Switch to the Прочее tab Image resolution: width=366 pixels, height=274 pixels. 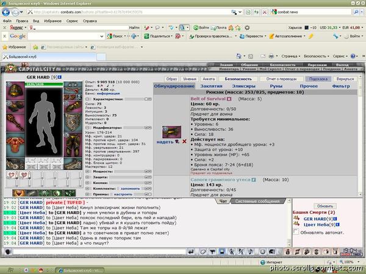309,86
